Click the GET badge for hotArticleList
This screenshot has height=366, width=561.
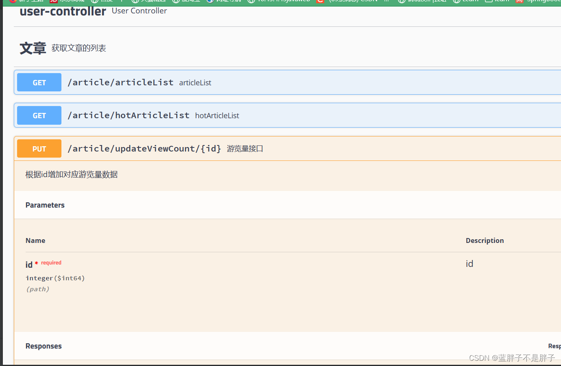[x=39, y=115]
